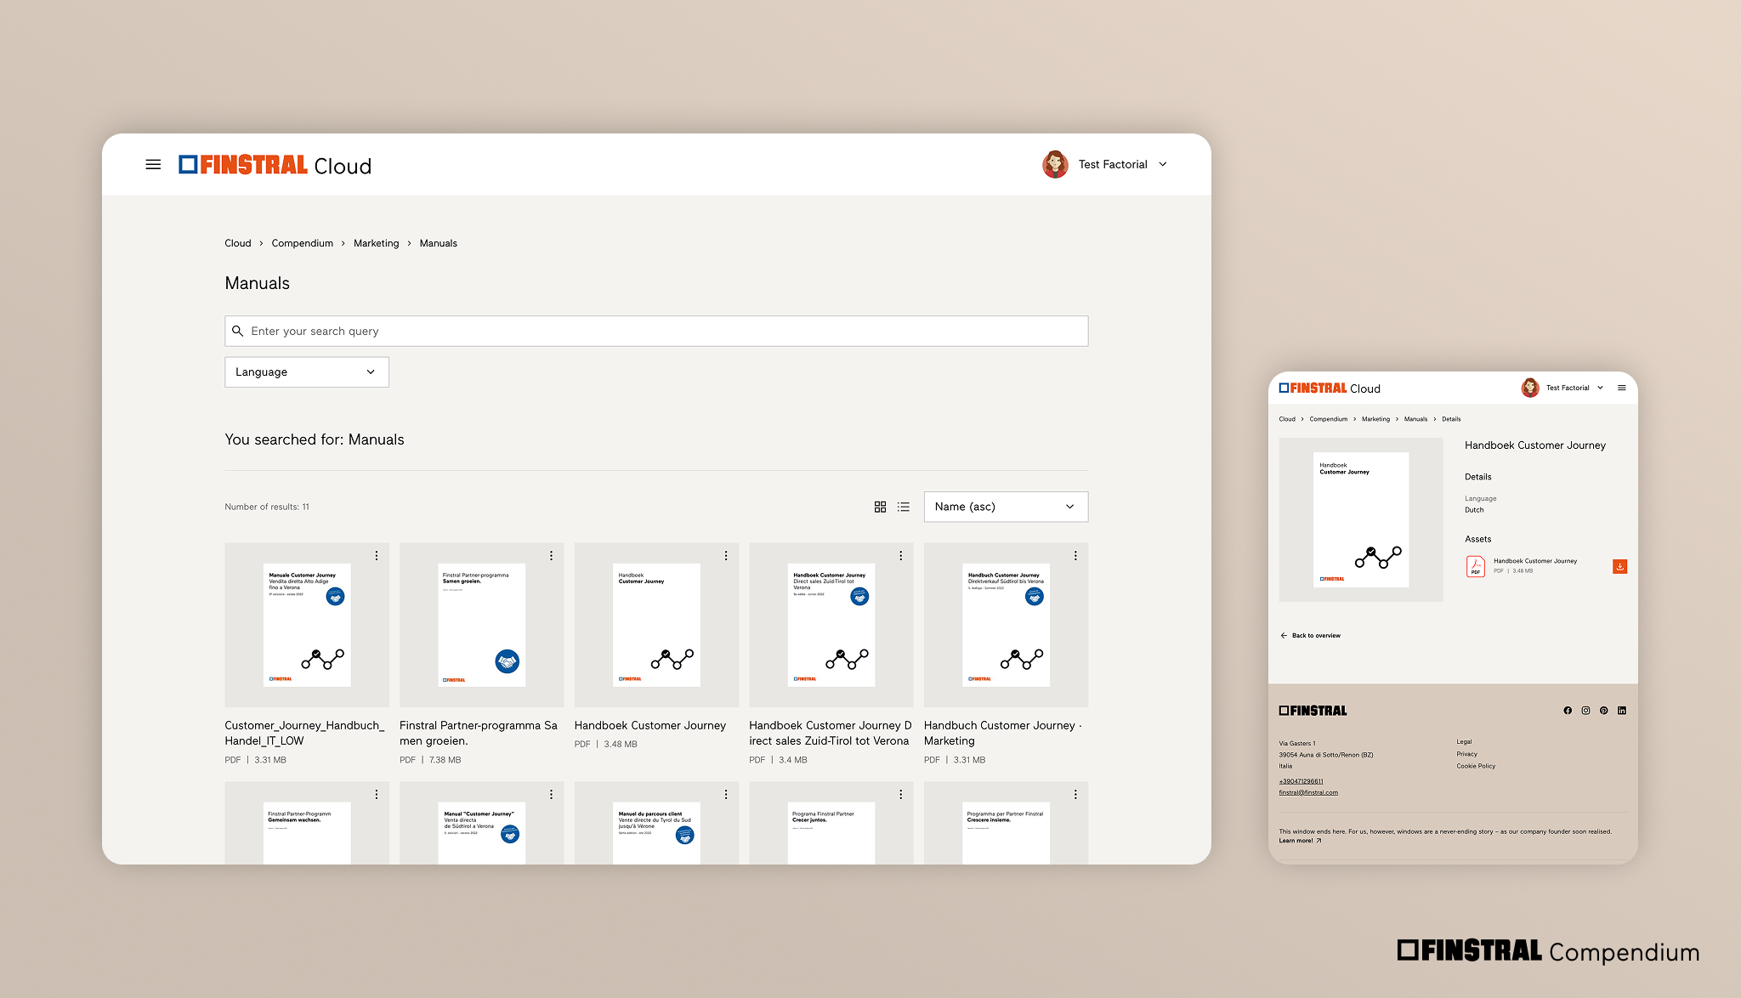Viewport: 1741px width, 998px height.
Task: Go to Compendium breadcrumb in desktop view
Action: coord(303,243)
